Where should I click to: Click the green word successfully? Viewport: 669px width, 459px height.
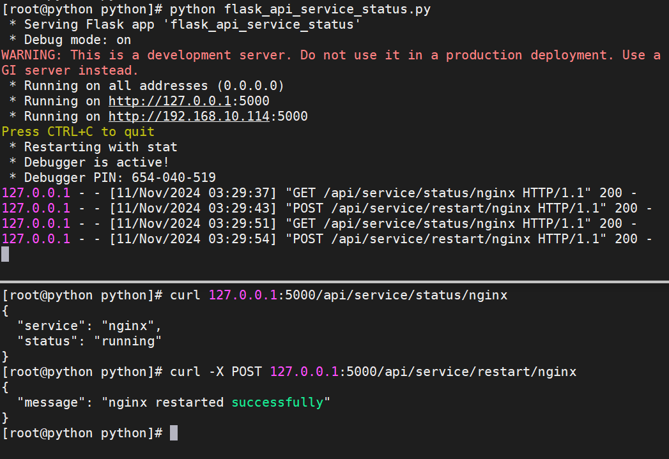tap(277, 402)
